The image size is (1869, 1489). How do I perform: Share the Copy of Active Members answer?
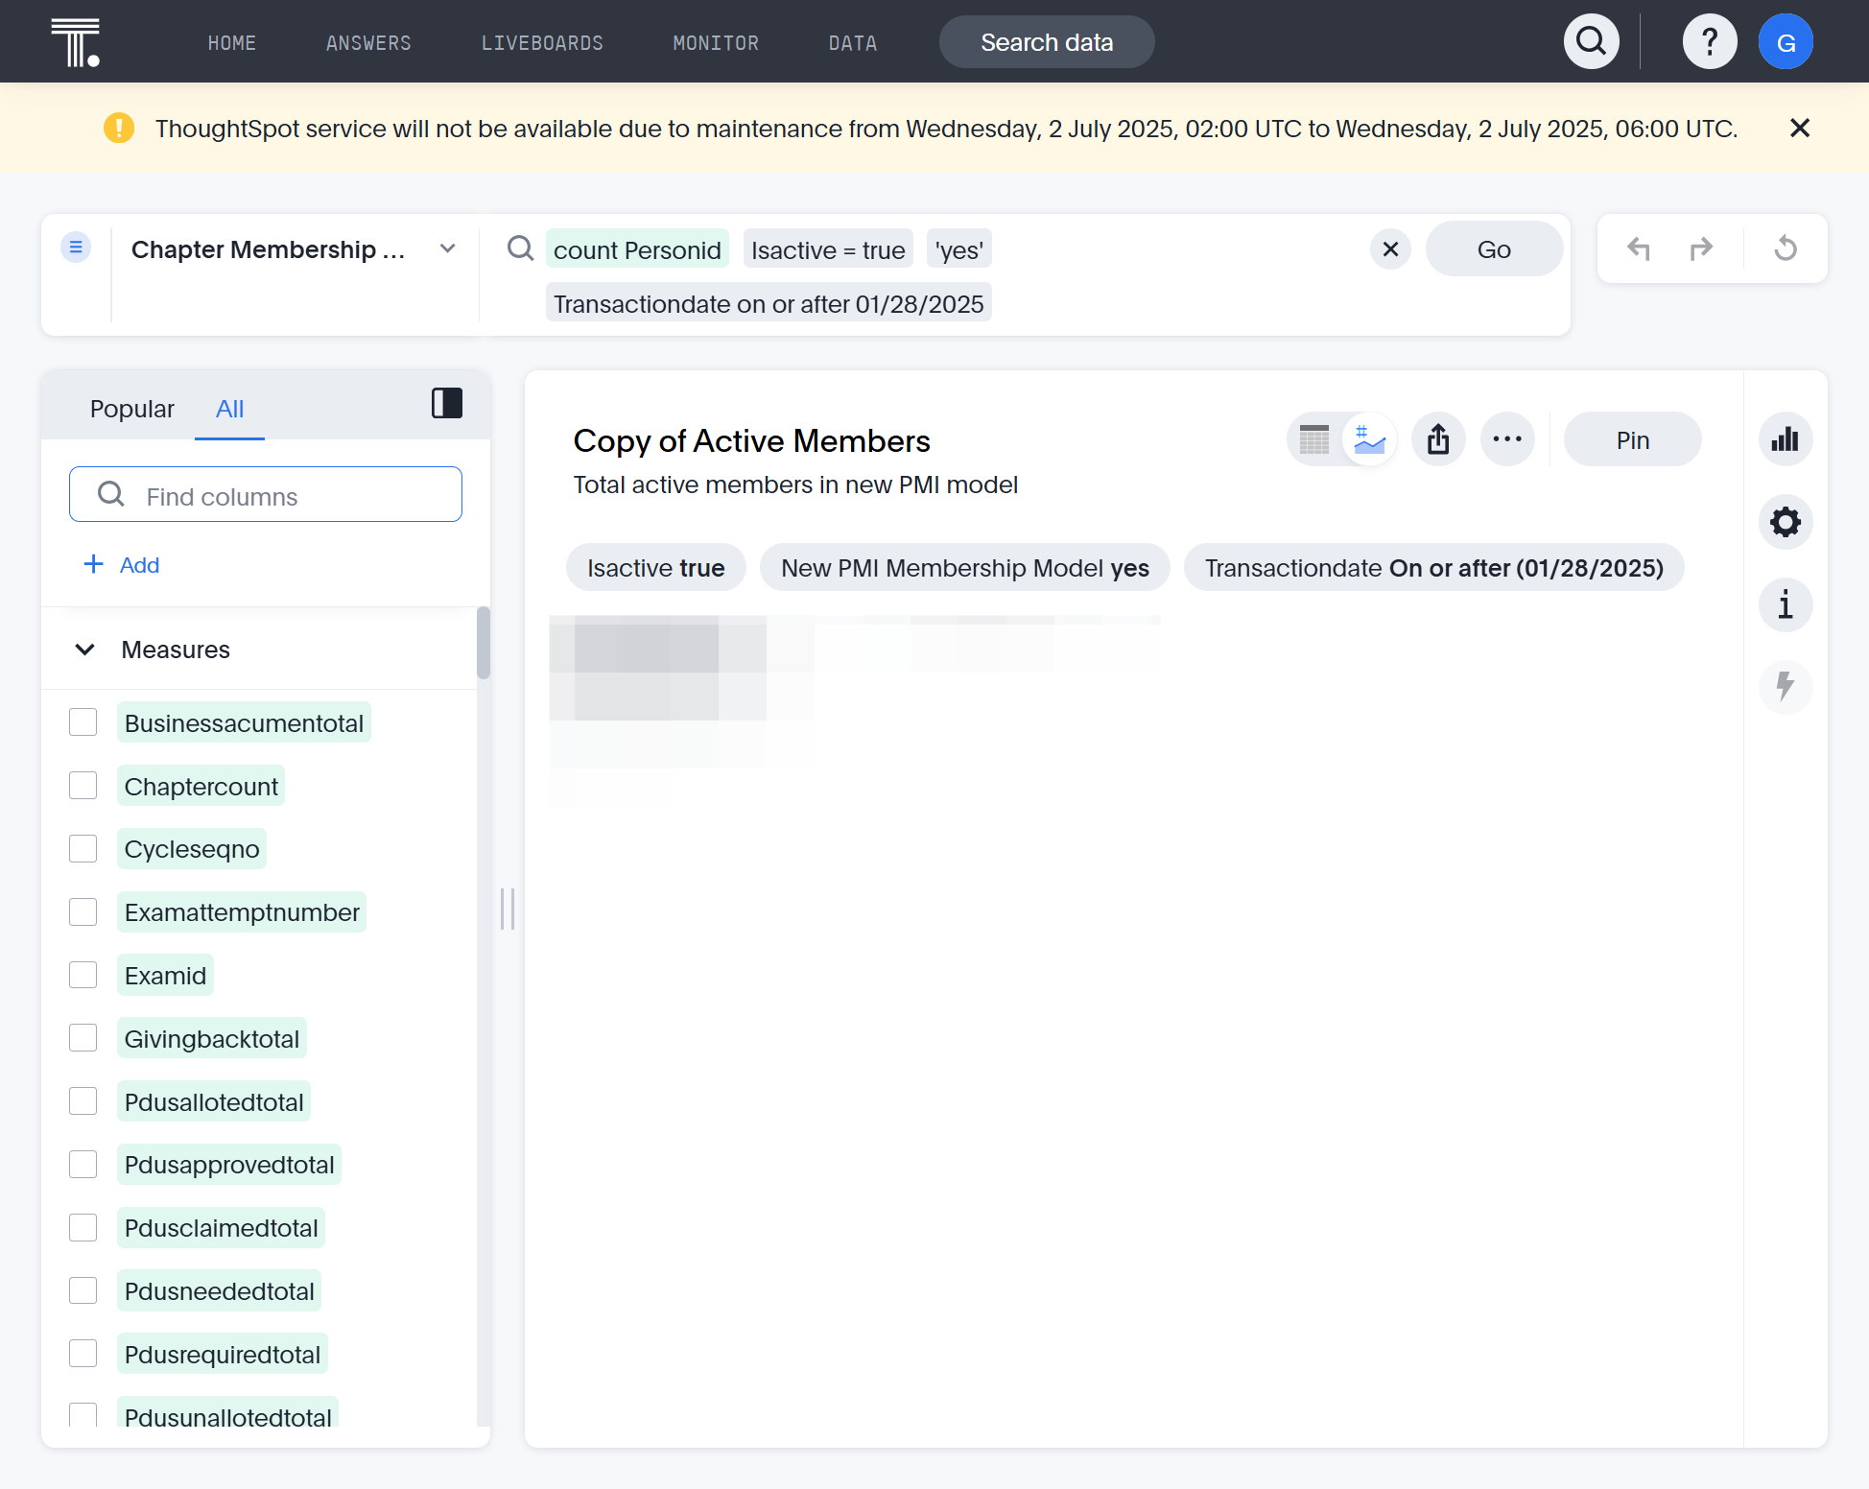pos(1438,439)
